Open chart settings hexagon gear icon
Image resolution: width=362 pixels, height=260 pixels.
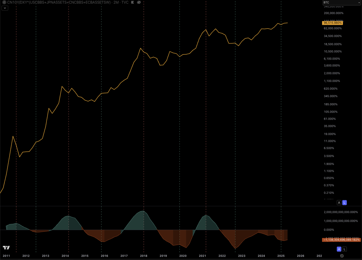[342, 256]
